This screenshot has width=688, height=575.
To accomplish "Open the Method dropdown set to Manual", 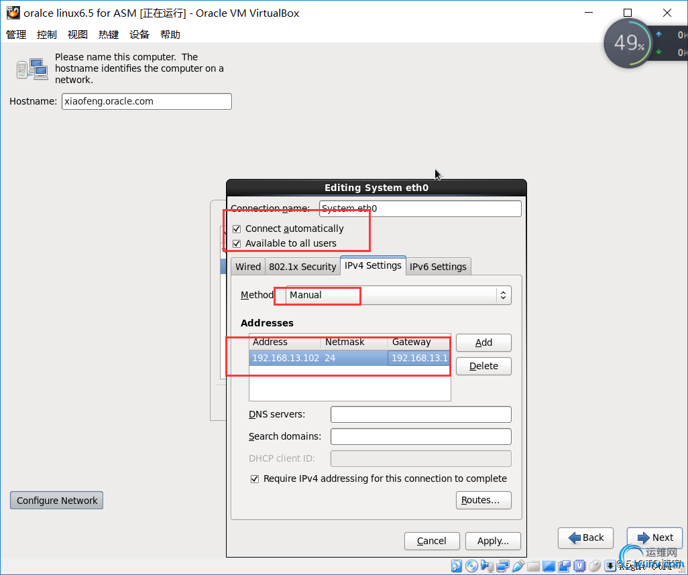I will 398,295.
